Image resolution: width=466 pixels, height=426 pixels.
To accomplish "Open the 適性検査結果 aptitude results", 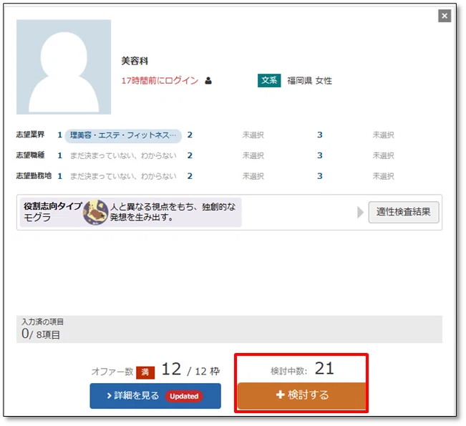I will [x=404, y=212].
